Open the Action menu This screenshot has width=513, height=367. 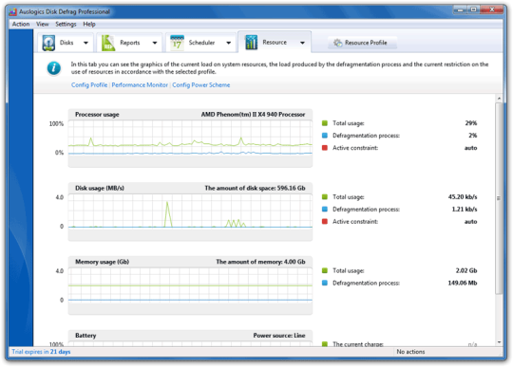tap(21, 24)
